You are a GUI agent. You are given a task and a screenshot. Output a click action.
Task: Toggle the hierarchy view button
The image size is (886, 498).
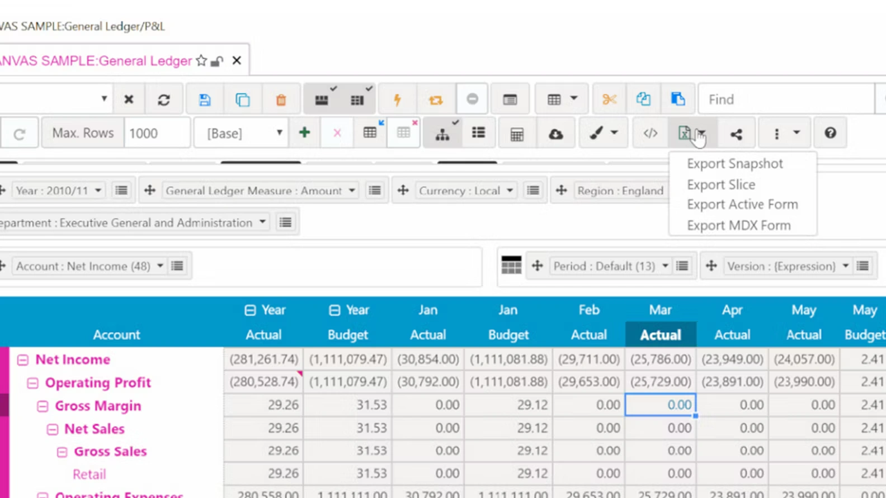(x=442, y=134)
